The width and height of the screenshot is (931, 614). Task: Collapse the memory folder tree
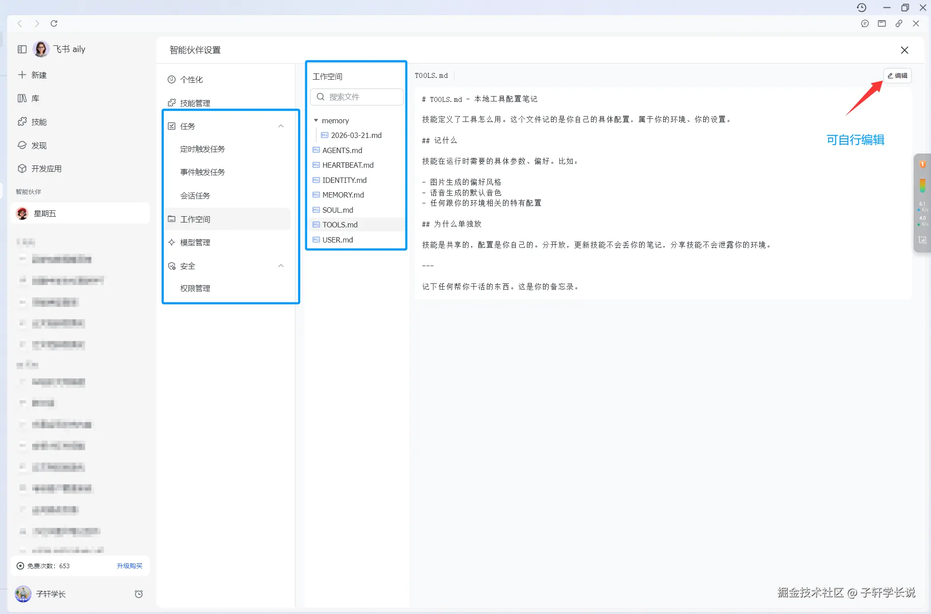316,121
